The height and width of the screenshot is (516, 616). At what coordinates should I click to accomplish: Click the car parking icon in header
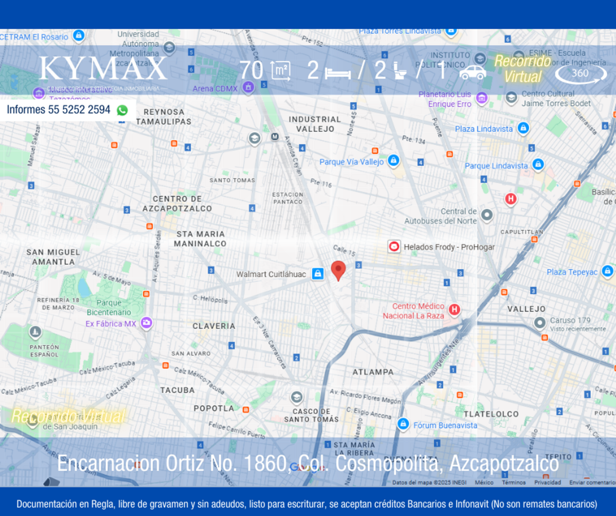pyautogui.click(x=473, y=72)
